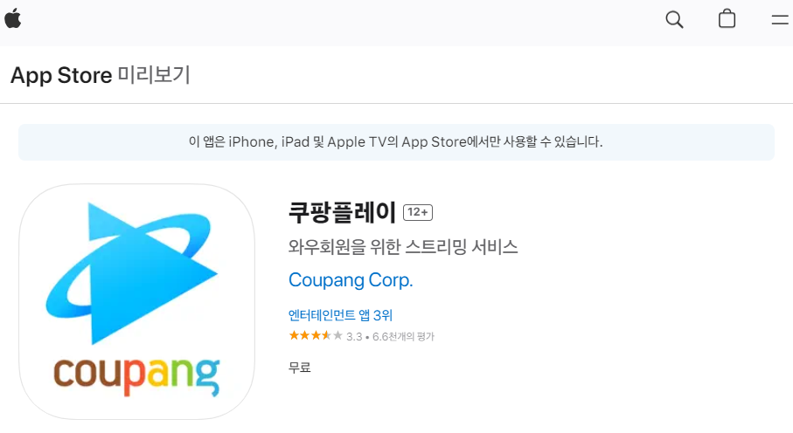The image size is (793, 433).
Task: Open the 엔터테인먼트 앱 3위 ranking link
Action: (340, 315)
